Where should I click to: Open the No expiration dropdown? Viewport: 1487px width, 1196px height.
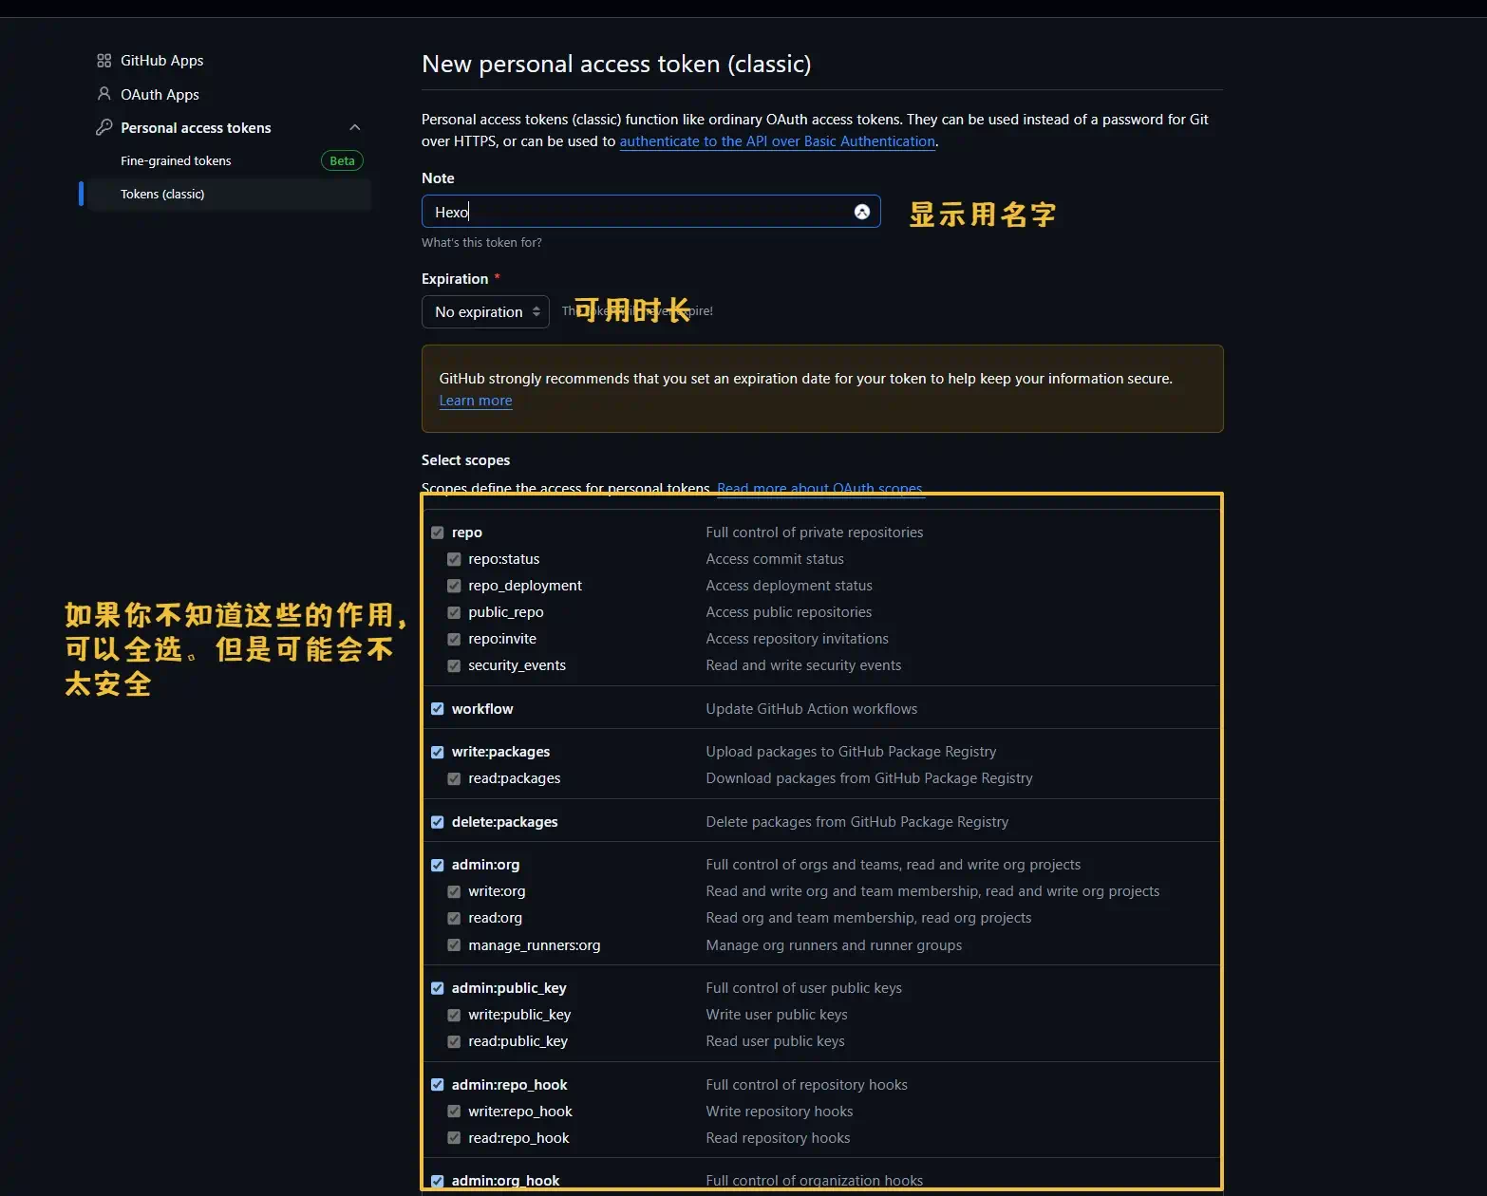click(485, 311)
